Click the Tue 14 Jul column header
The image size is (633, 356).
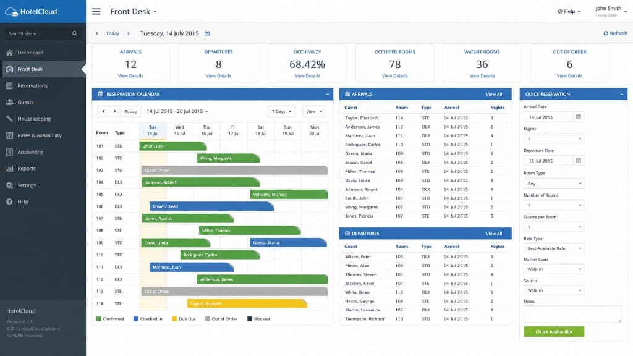[x=153, y=130]
